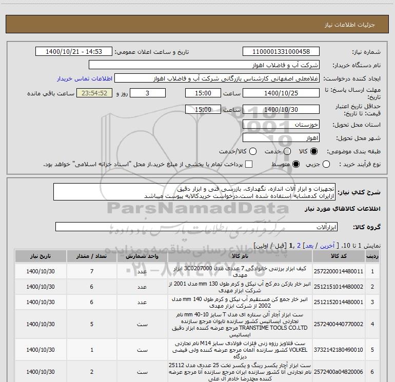Click the واحد شمارش column header
395x382 pixels.
[x=142, y=256]
